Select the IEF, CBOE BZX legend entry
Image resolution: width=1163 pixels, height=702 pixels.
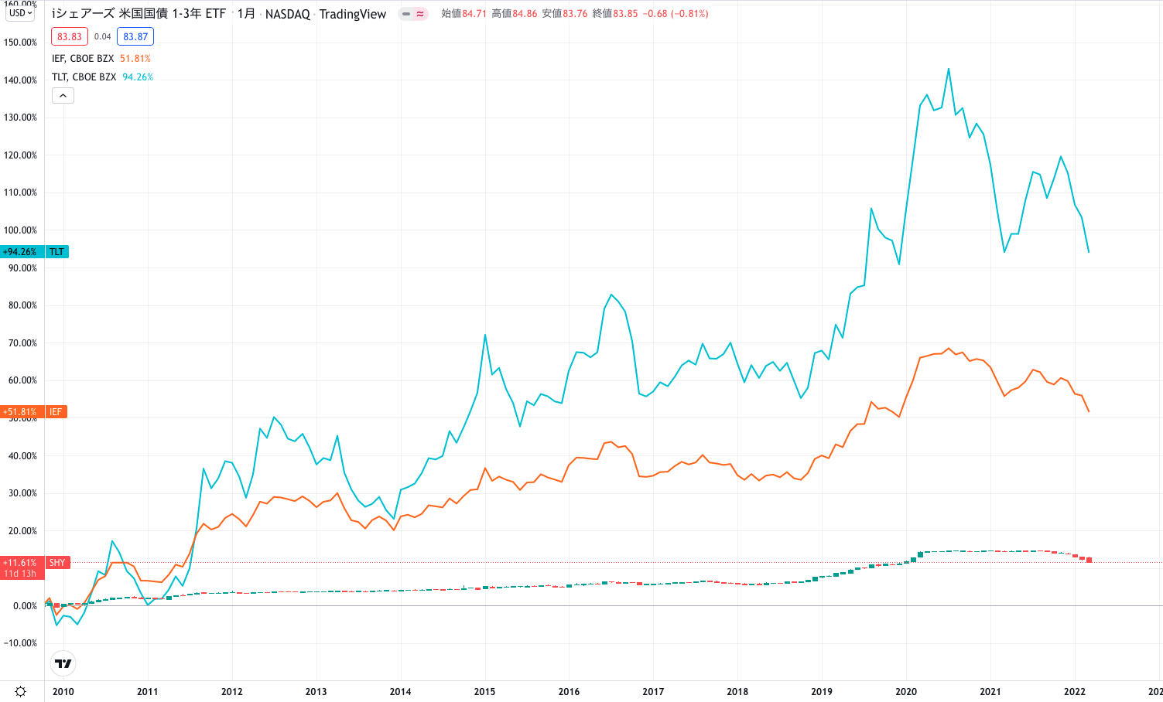coord(83,59)
